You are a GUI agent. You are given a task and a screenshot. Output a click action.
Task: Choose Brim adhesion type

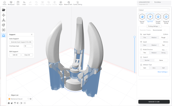[x=154, y=68]
